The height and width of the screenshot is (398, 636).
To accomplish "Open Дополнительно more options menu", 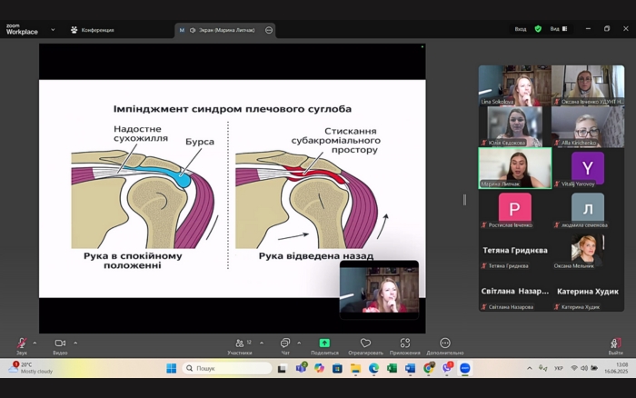I will click(x=445, y=343).
